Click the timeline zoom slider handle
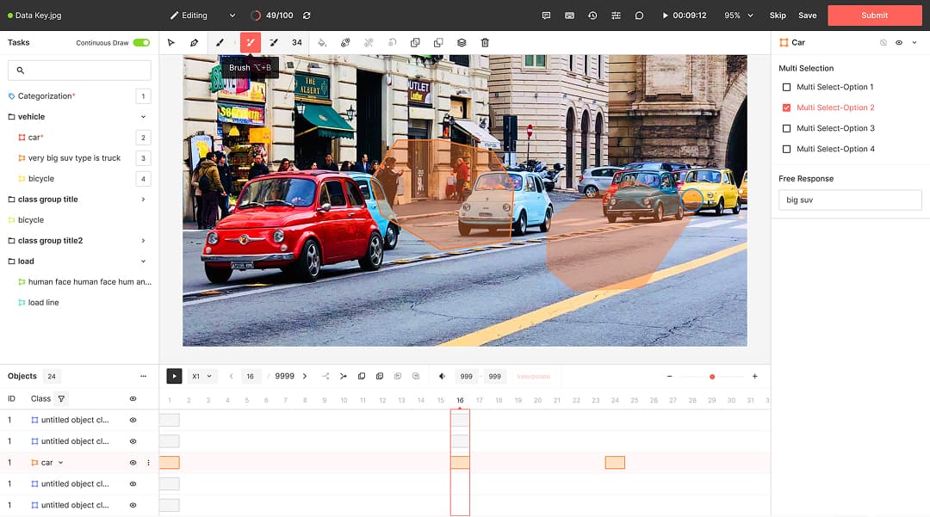930x517 pixels. point(712,377)
